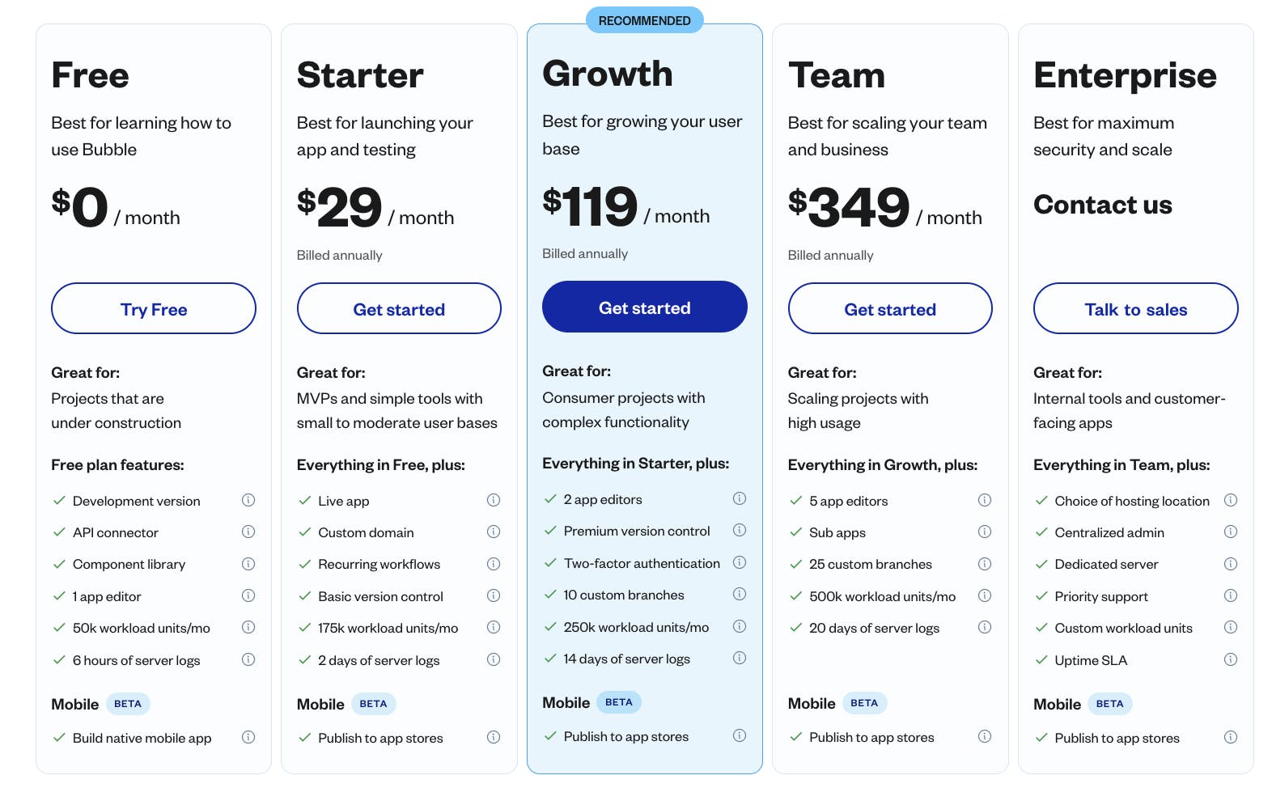Click Get started under Starter plan
The width and height of the screenshot is (1272, 788).
point(399,308)
